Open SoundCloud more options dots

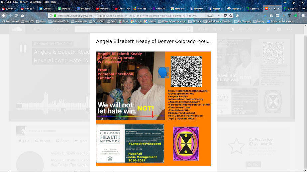coord(289,29)
